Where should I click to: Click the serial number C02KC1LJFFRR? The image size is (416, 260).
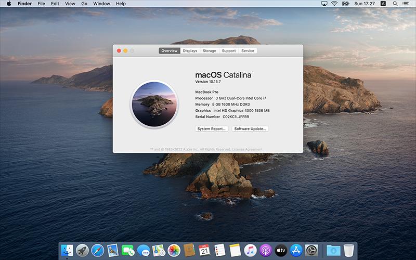pos(236,116)
